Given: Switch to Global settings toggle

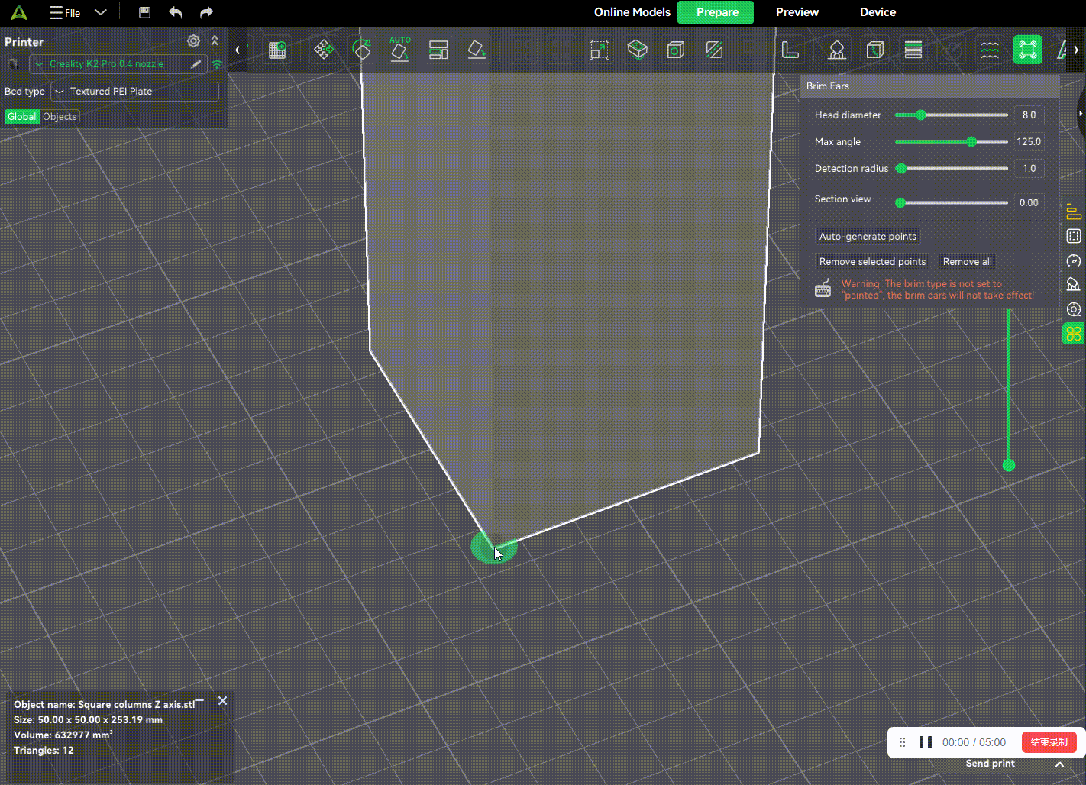Looking at the screenshot, I should [21, 117].
